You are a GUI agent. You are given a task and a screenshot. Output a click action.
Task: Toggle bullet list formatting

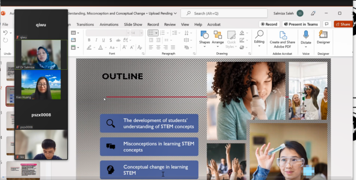[151, 33]
